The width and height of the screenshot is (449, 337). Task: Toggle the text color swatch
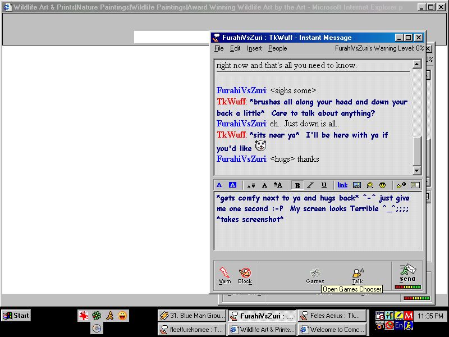[x=218, y=185]
